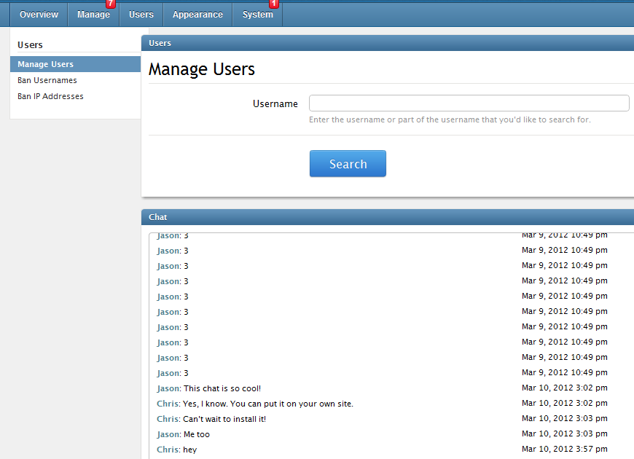634x459 pixels.
Task: Switch to the Manage tab
Action: pyautogui.click(x=93, y=15)
